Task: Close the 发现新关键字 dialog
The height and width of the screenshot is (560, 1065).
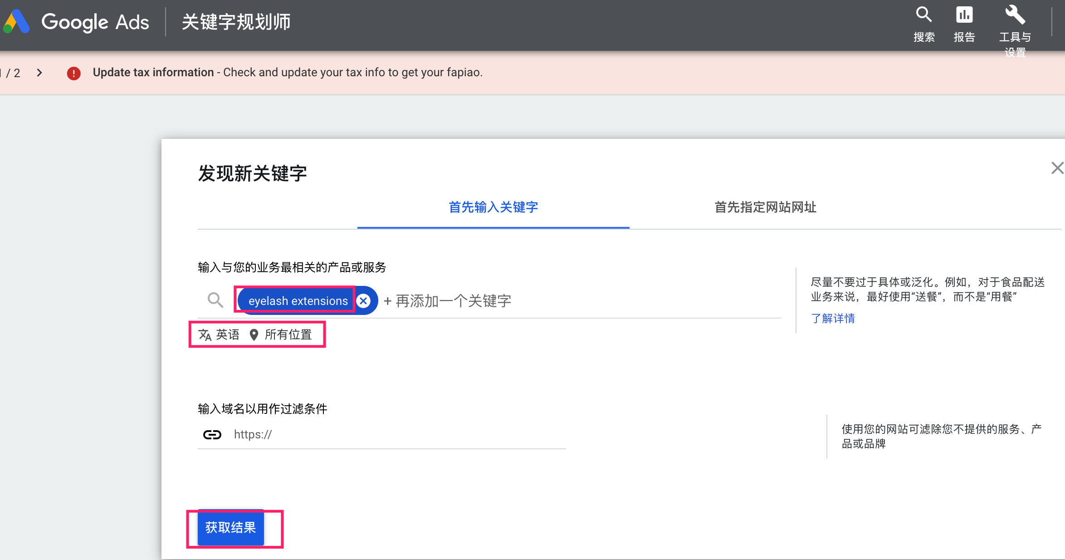Action: coord(1057,168)
